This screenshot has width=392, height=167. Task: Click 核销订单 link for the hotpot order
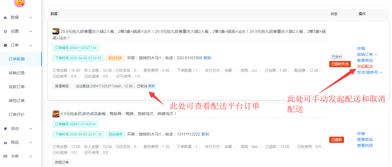(x=365, y=55)
